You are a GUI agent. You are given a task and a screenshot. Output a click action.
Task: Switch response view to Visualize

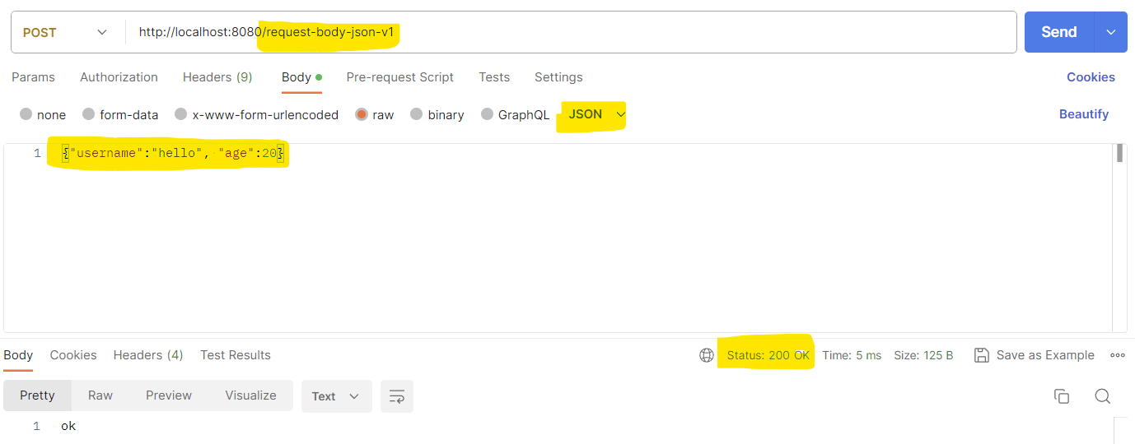250,395
